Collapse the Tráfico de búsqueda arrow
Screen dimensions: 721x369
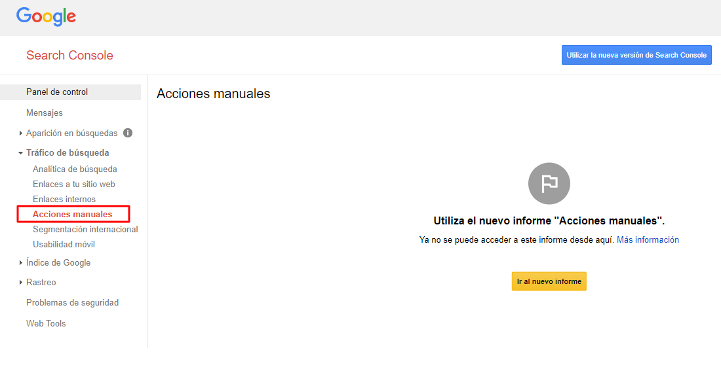tap(21, 153)
